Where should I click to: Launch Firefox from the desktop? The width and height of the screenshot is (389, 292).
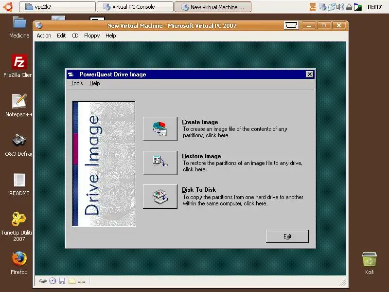coord(19,263)
